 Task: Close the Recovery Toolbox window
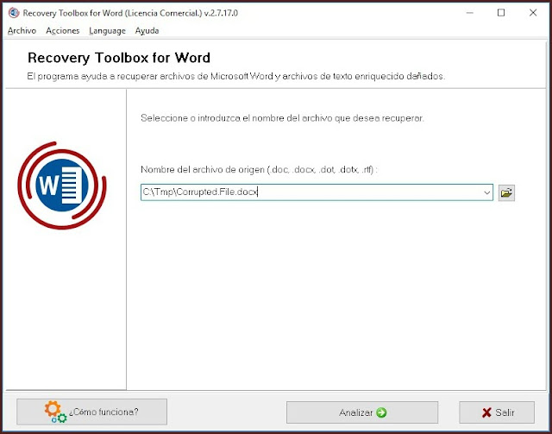coord(533,13)
